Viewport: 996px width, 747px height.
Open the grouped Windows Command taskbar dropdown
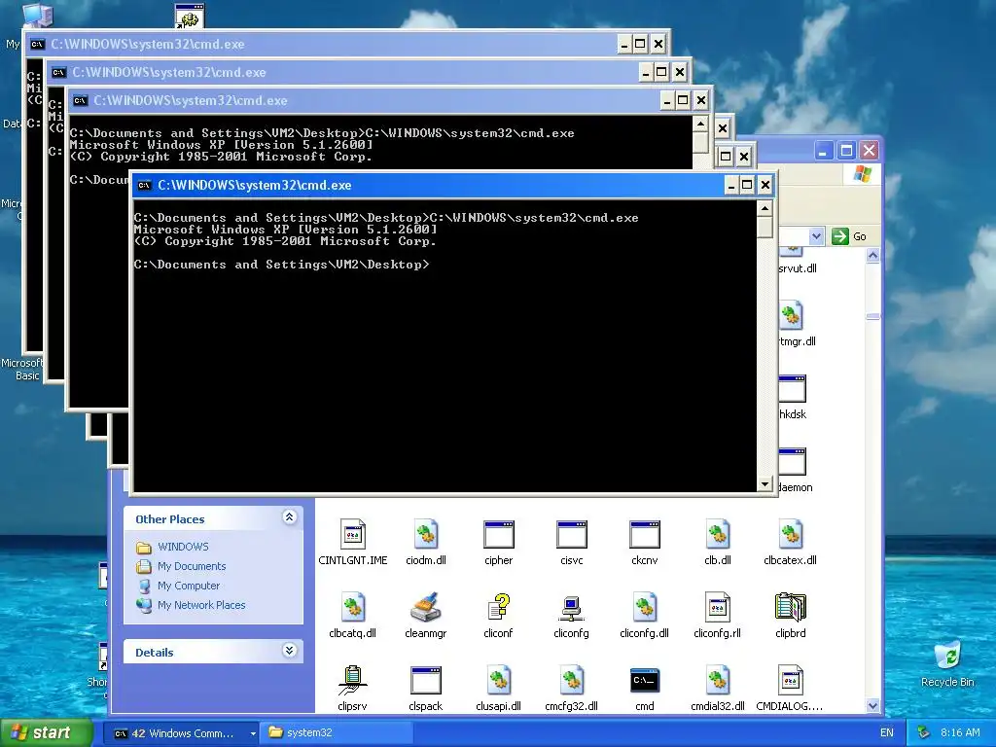[x=253, y=733]
